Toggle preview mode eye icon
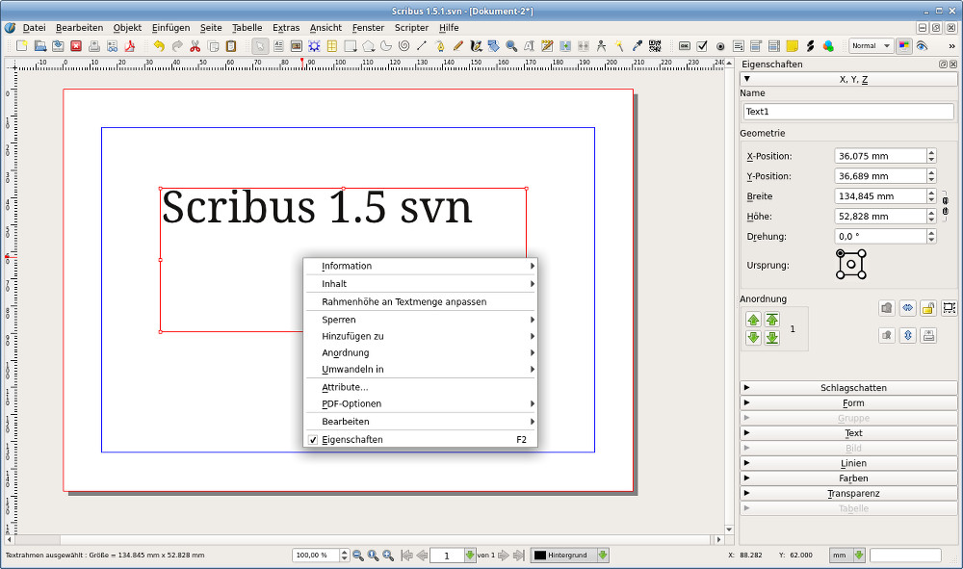963x569 pixels. tap(922, 46)
